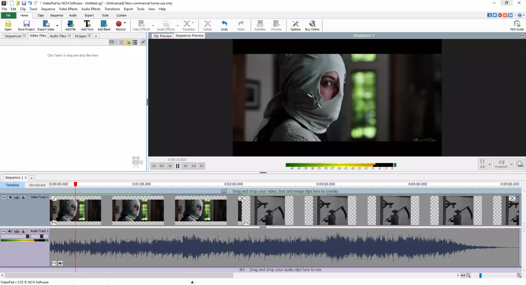This screenshot has height=285, width=526.
Task: Click new folder icon in clip bin
Action: pos(128,42)
